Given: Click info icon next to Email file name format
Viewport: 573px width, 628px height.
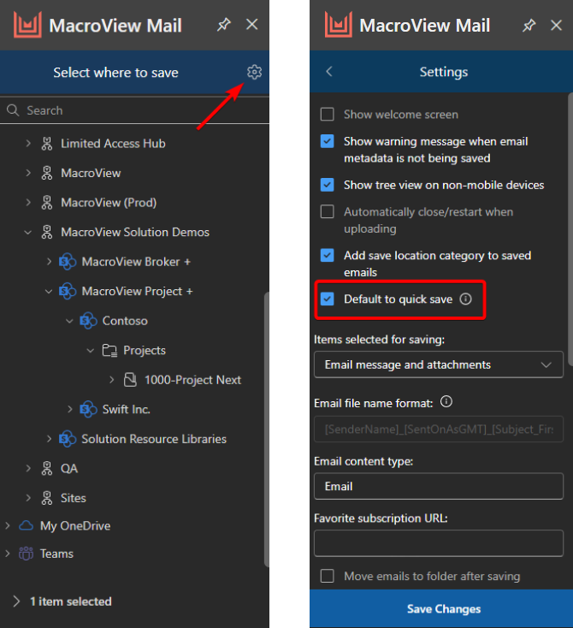Looking at the screenshot, I should [x=446, y=401].
